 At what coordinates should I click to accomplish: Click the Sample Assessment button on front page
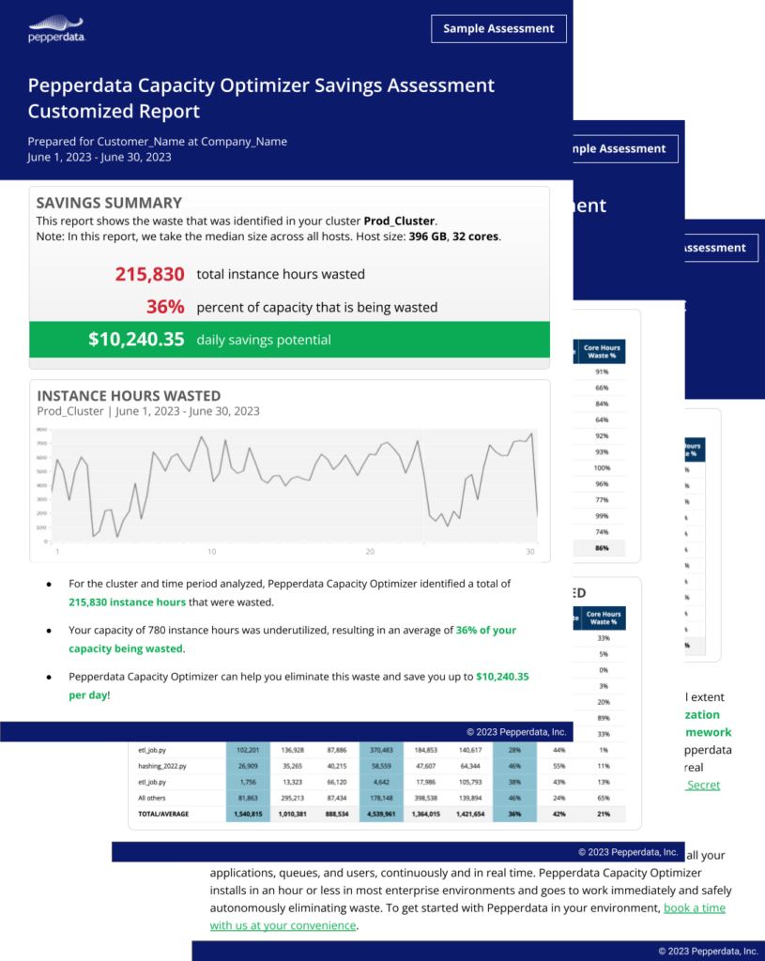[x=498, y=29]
